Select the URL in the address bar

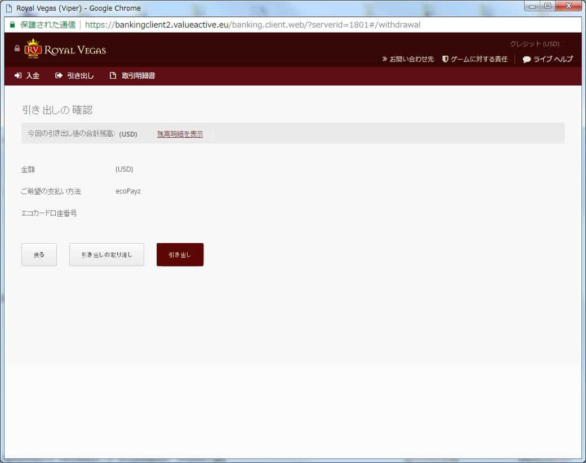point(252,25)
